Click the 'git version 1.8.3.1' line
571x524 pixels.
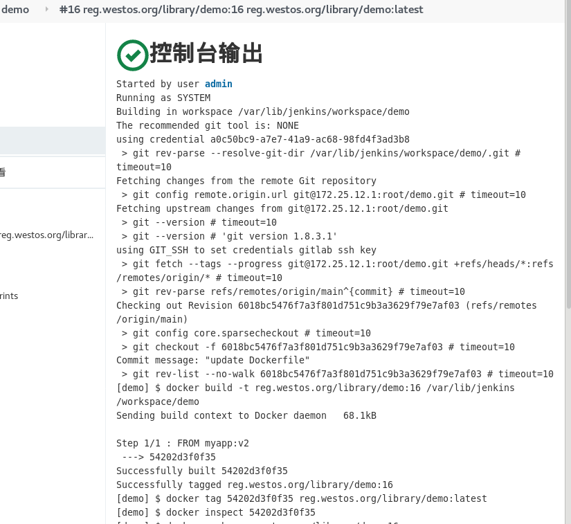tap(229, 236)
